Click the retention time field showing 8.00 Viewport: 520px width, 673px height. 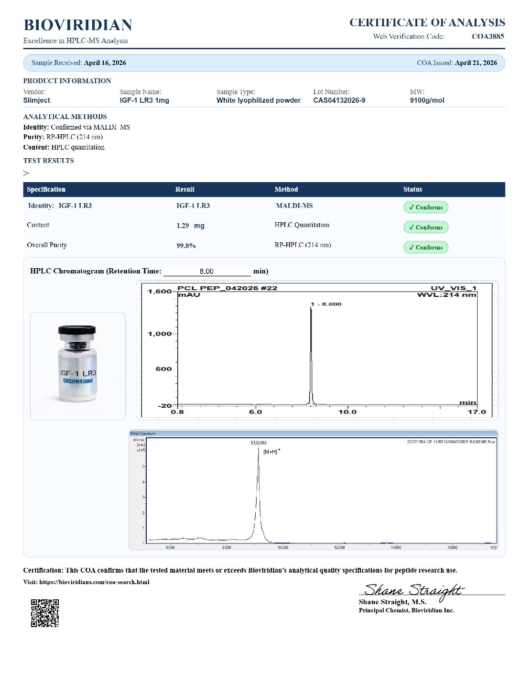(x=207, y=271)
